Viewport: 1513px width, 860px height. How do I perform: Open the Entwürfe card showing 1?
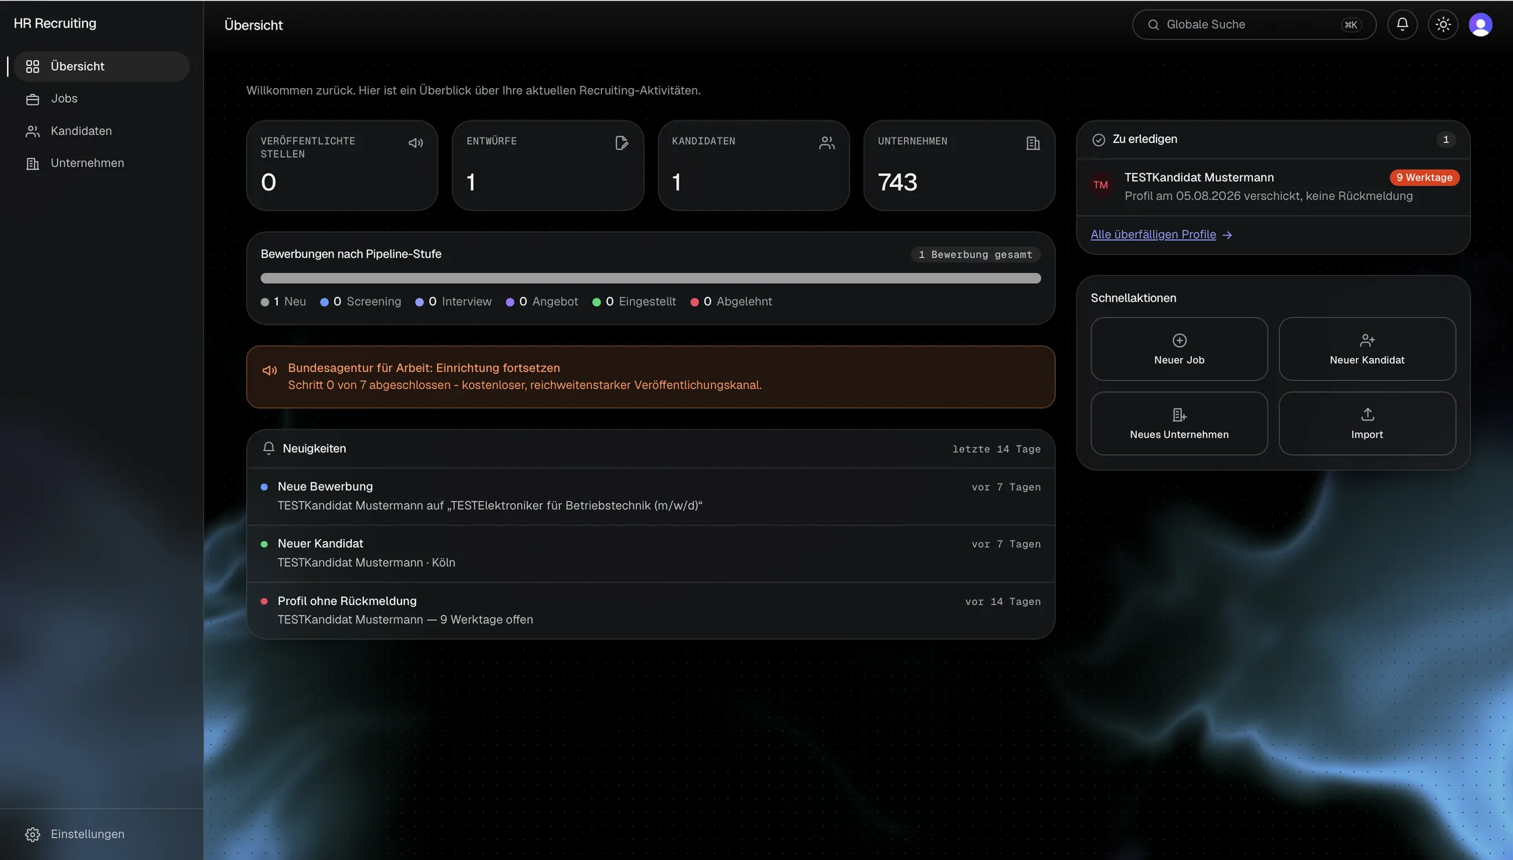click(x=547, y=165)
